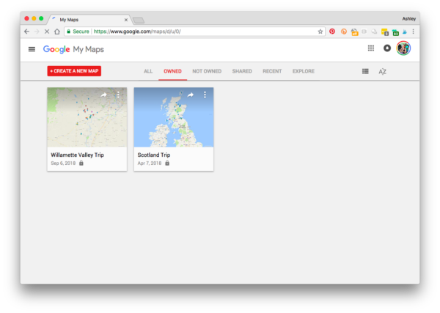This screenshot has height=313, width=440.
Task: Bookmark this page with star icon
Action: (320, 32)
